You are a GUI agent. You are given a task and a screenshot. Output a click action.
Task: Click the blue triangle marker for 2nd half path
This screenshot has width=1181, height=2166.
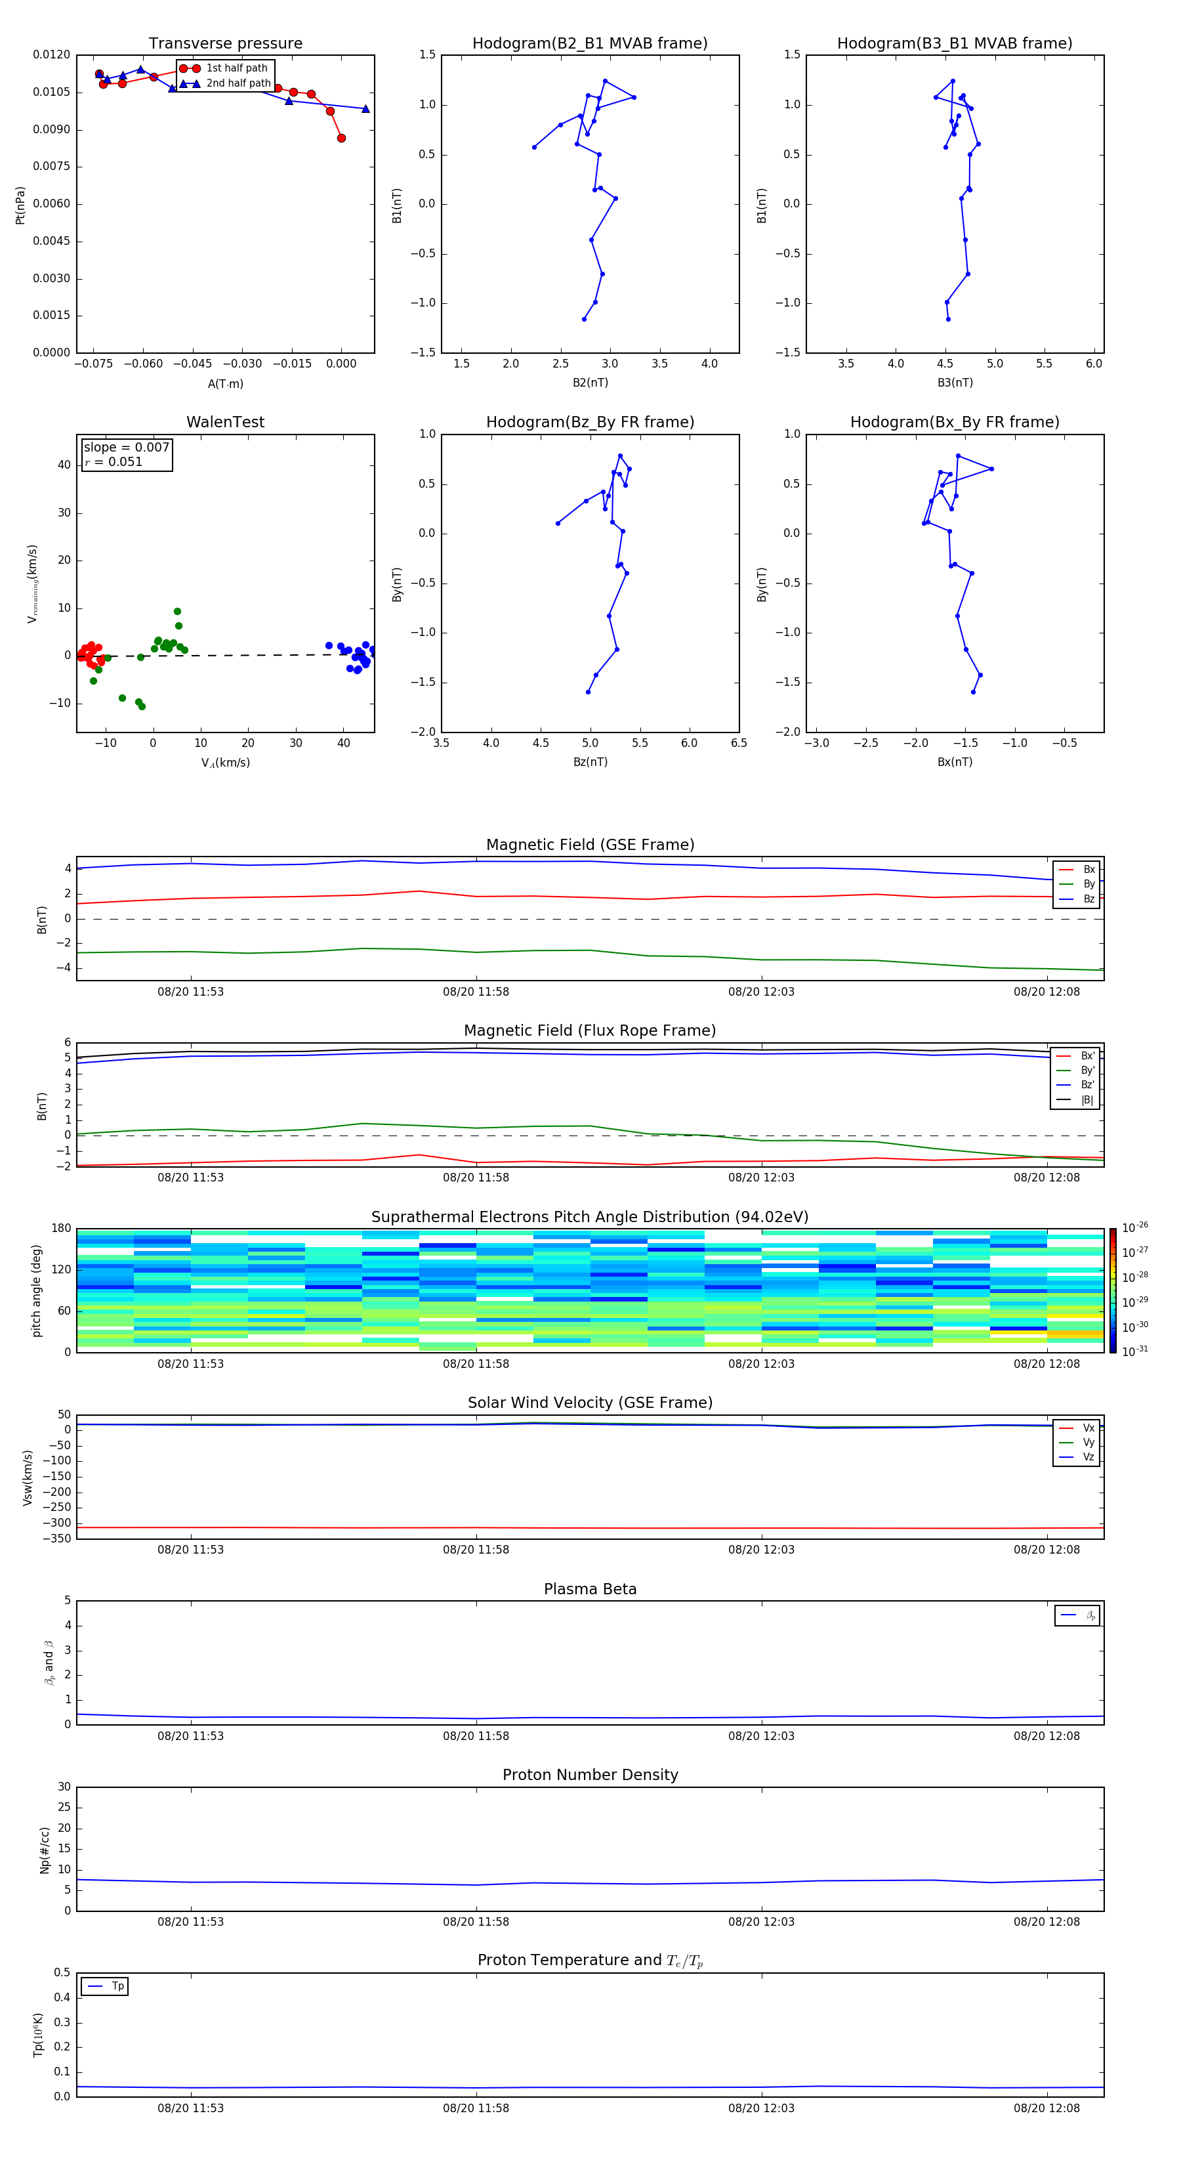(x=189, y=83)
